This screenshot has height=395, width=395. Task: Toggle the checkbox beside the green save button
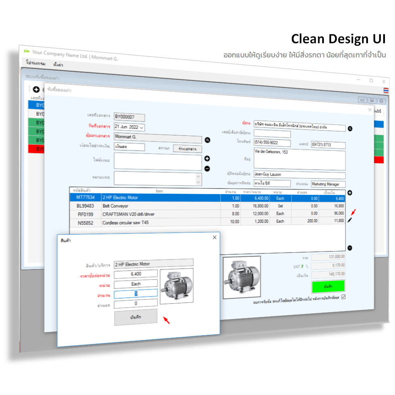pos(344,297)
